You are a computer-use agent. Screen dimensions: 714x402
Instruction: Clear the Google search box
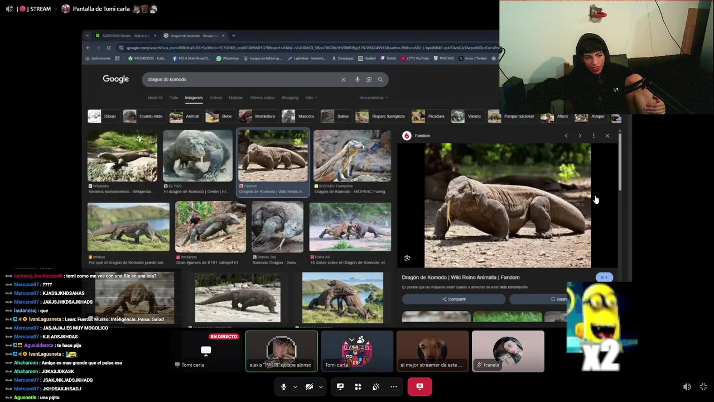click(x=344, y=79)
